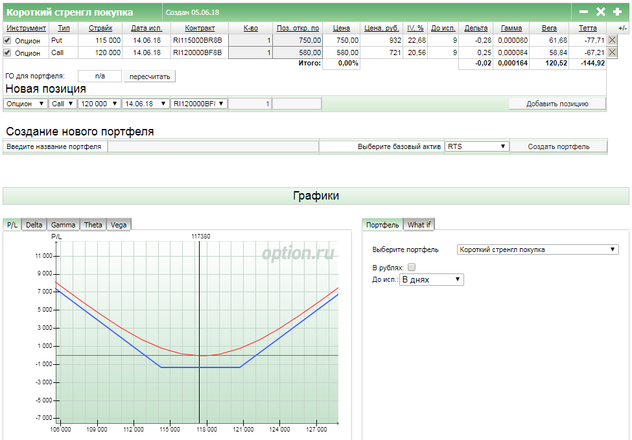Open the base asset RTS dropdown
This screenshot has height=440, width=632.
[477, 146]
